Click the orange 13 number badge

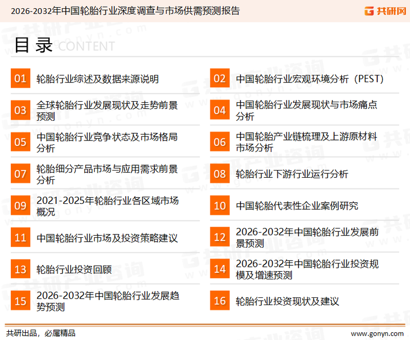20,269
